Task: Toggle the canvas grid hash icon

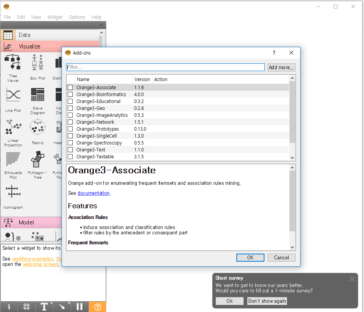Action: pyautogui.click(x=27, y=307)
